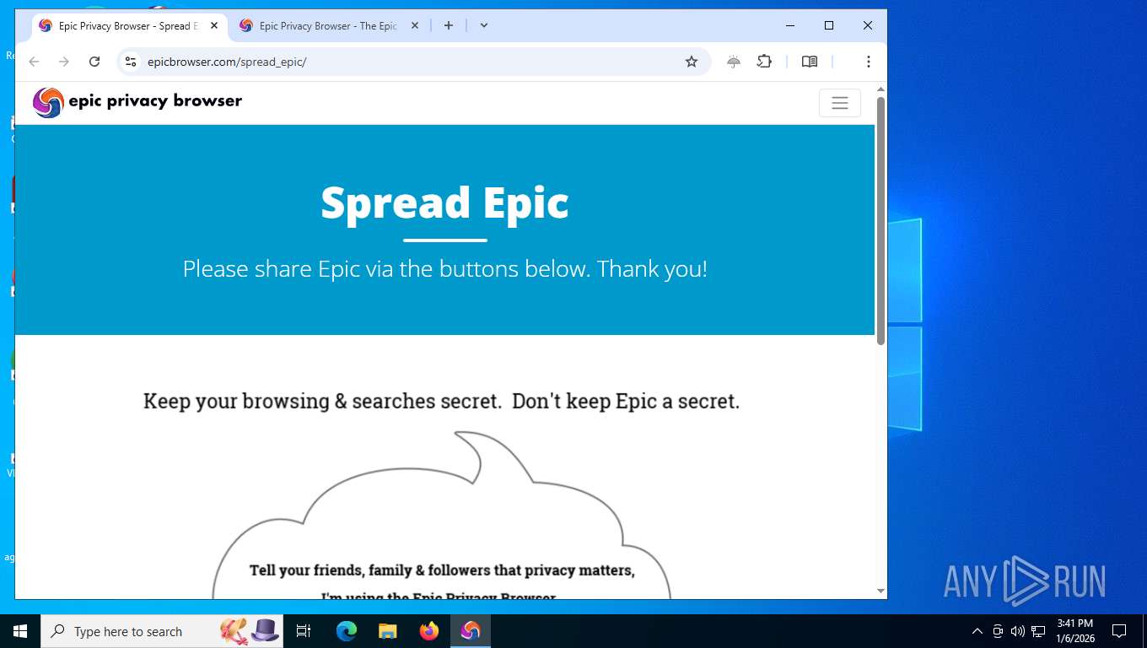Minimize the browser window
Viewport: 1147px width, 648px height.
coord(790,26)
